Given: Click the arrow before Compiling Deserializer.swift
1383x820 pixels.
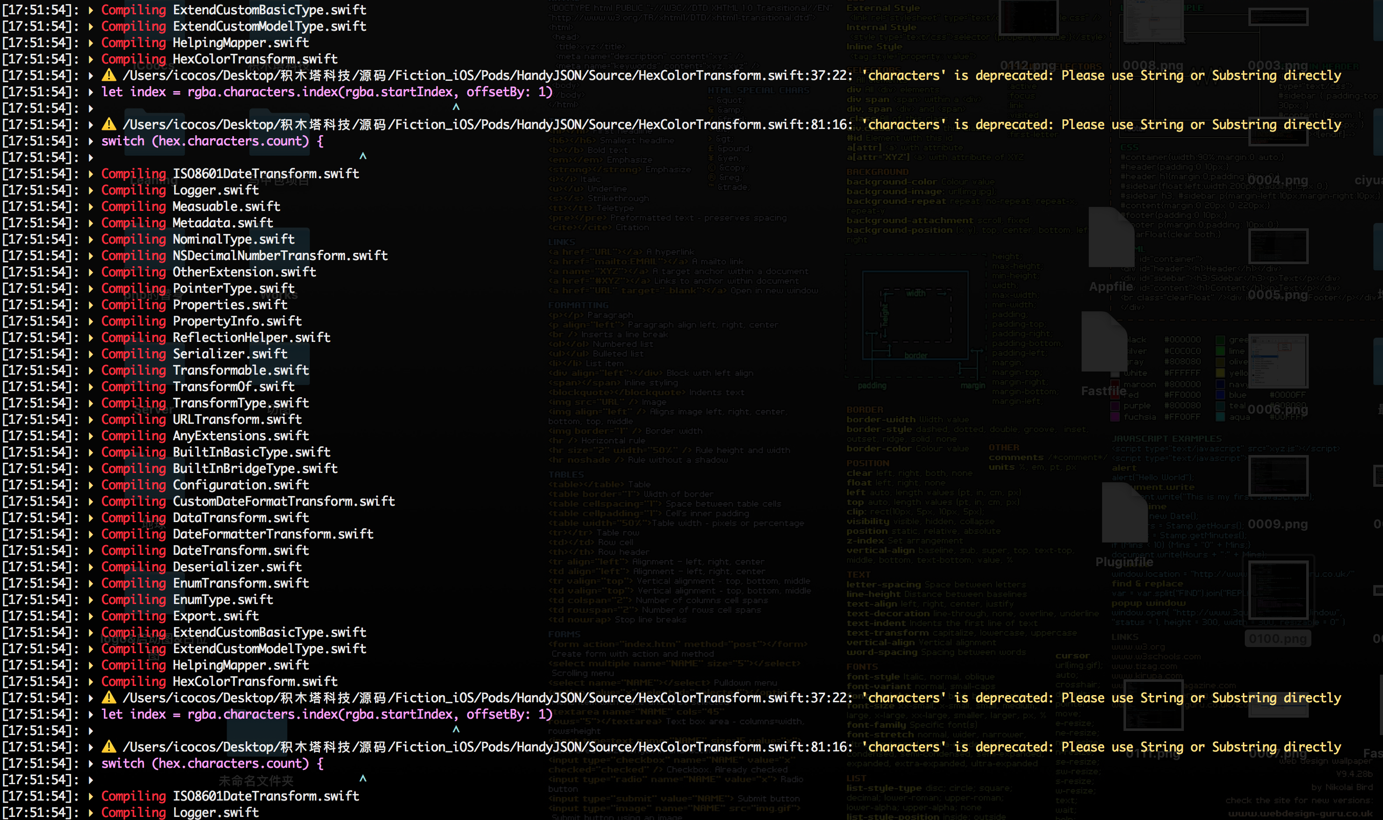Looking at the screenshot, I should click(x=91, y=567).
